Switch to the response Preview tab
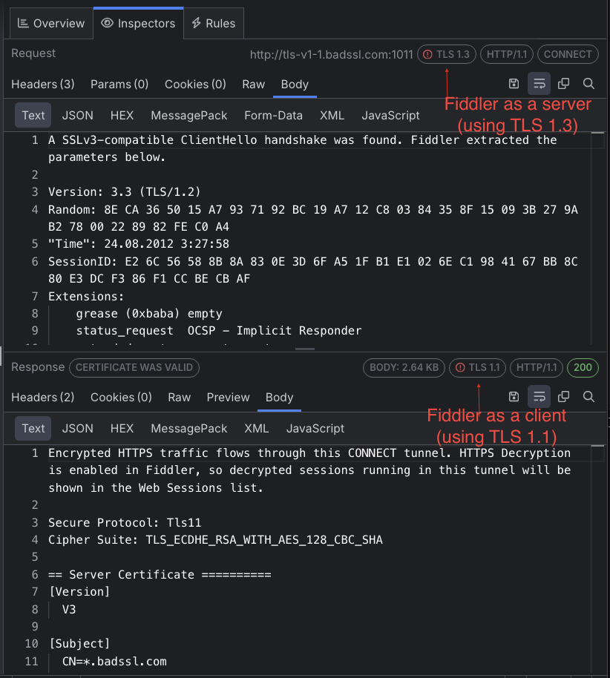 pos(228,397)
